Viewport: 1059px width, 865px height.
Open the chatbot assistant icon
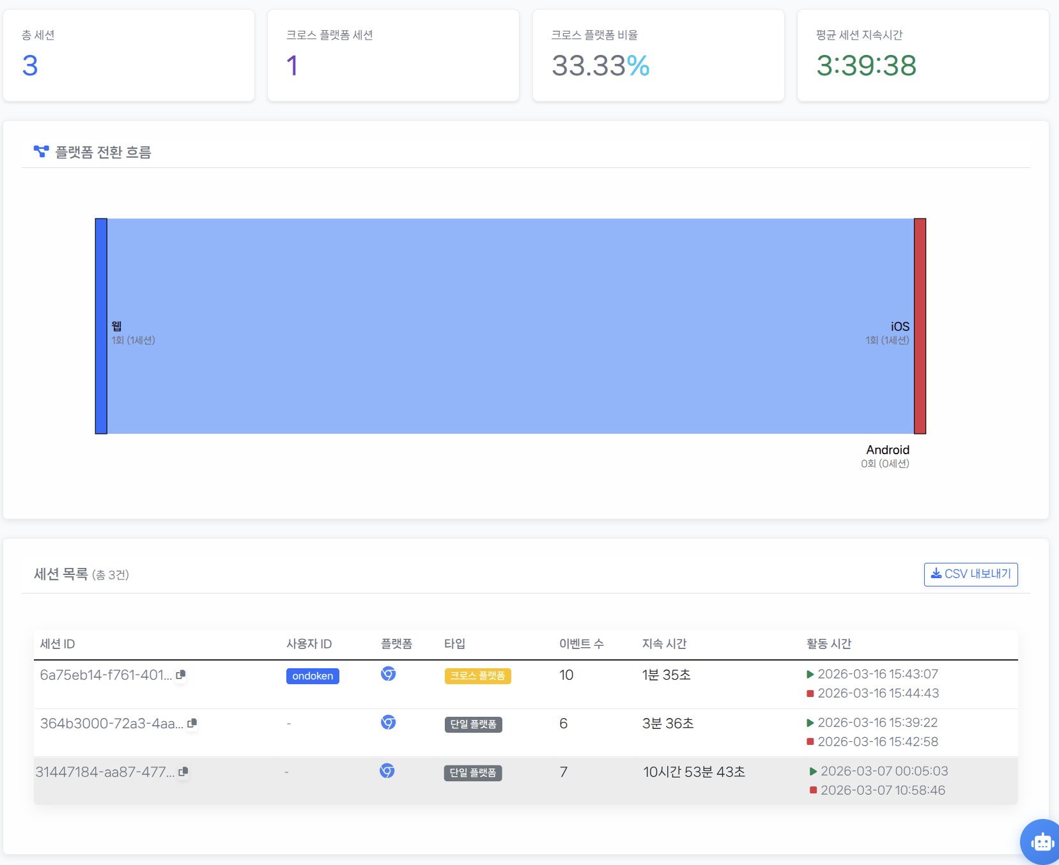tap(1042, 842)
